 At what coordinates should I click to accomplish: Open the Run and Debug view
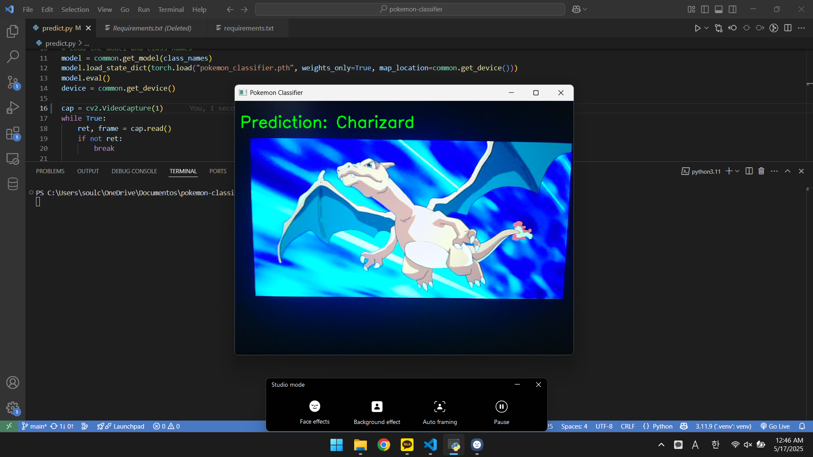coord(13,108)
